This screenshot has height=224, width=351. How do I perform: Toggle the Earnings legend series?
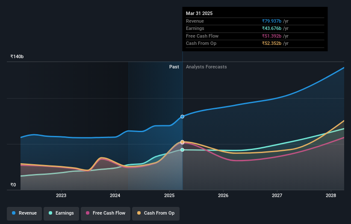pos(61,213)
